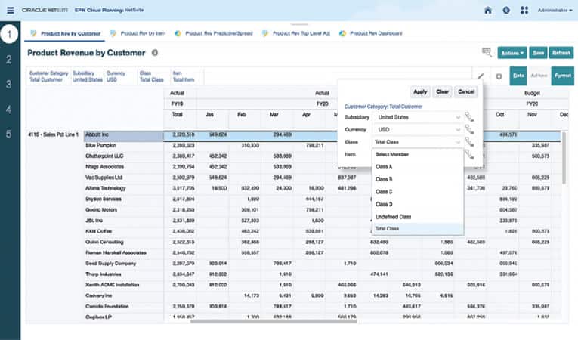The width and height of the screenshot is (578, 340).
Task: Choose Select Member in Class list
Action: [418, 155]
